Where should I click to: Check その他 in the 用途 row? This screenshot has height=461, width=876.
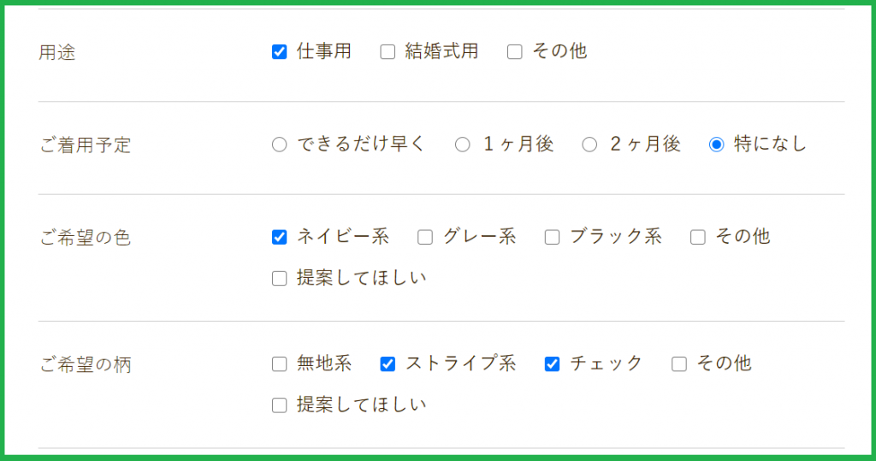(x=514, y=52)
